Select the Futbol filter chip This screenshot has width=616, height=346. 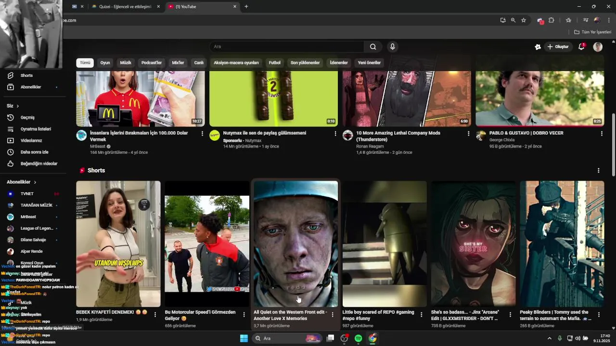(x=275, y=62)
